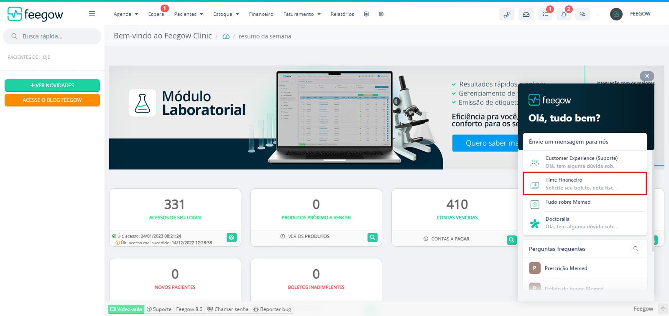Open Customer Experience (Suporte) chat
Viewport: 669px width, 316px height.
(x=585, y=162)
